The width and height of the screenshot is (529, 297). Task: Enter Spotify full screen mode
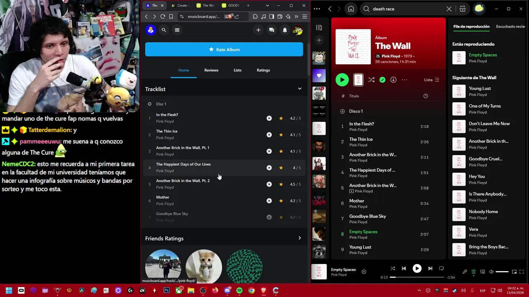(x=522, y=271)
